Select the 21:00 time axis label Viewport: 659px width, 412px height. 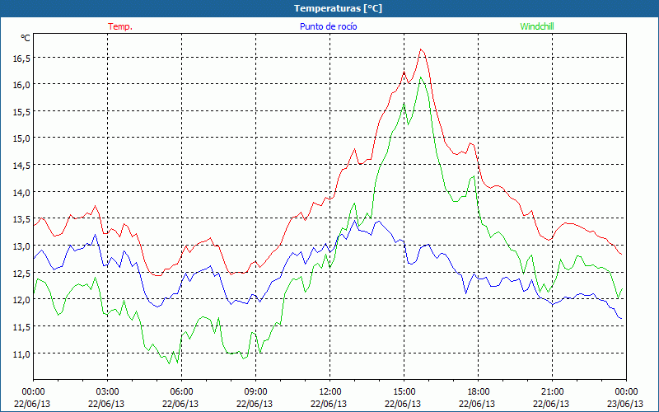552,391
